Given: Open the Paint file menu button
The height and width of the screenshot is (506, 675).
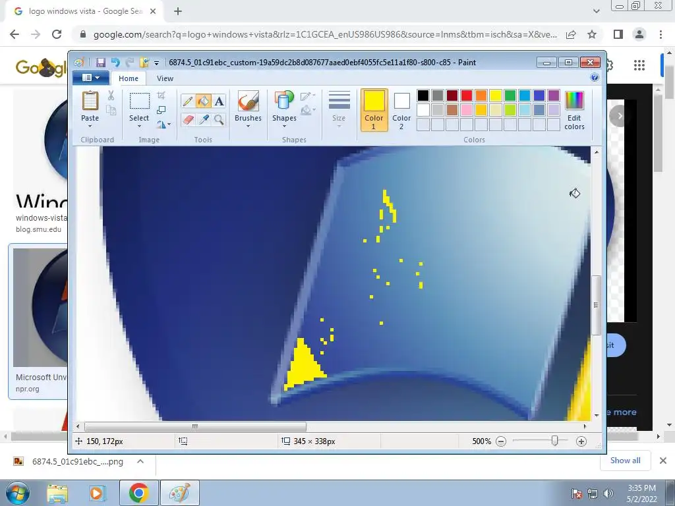Looking at the screenshot, I should 90,78.
